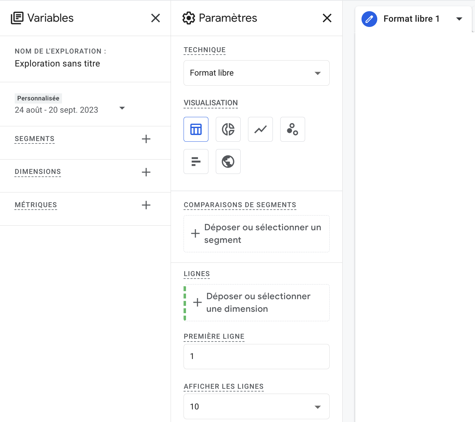Add a new metric with the plus icon

146,205
